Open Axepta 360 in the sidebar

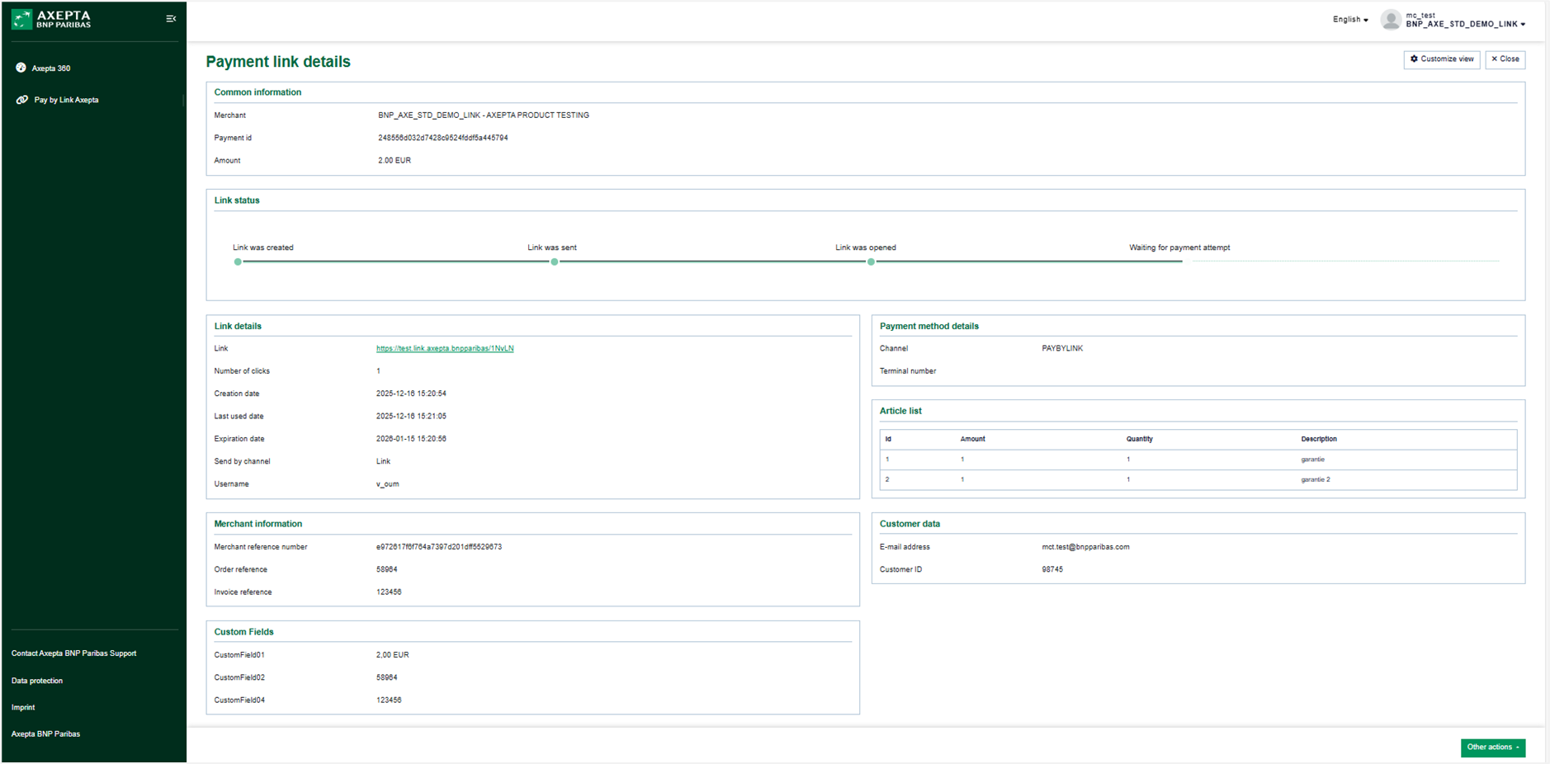click(x=51, y=68)
